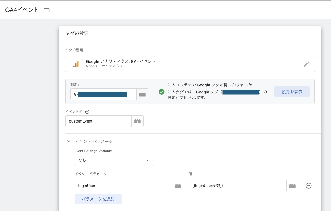Click the このコンテナで Google タグが見つかりました message
This screenshot has width=331, height=211.
(x=210, y=85)
